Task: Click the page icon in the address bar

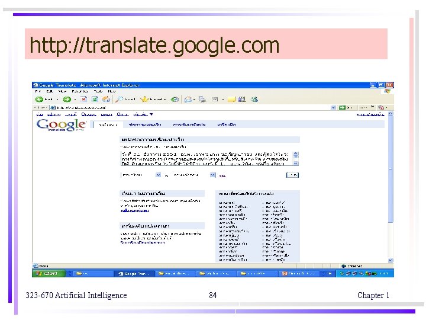Action: 53,108
